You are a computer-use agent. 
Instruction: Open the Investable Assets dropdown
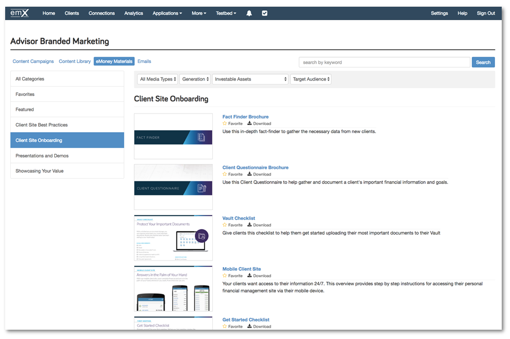click(251, 79)
